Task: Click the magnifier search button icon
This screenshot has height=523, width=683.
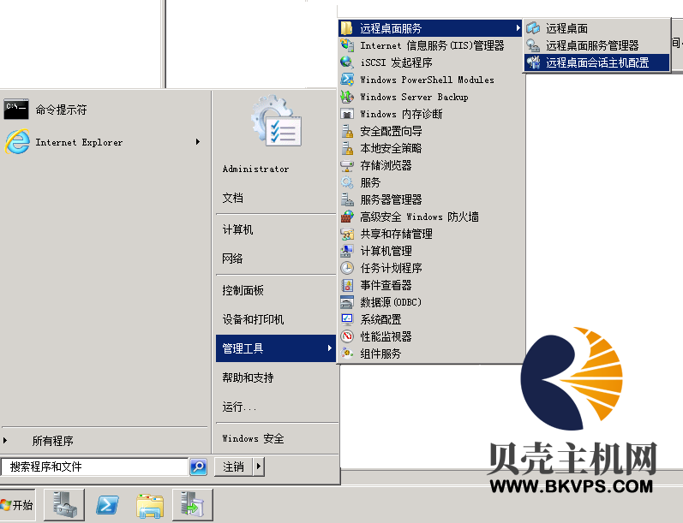Action: (198, 467)
